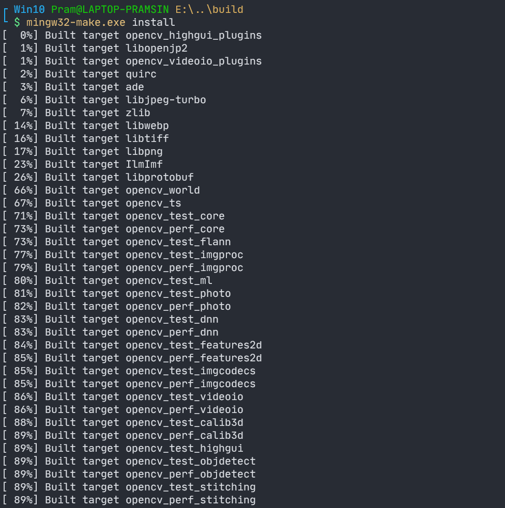This screenshot has height=508, width=505.
Task: Click the opencv_highgui_plugins target line
Action: coord(132,35)
